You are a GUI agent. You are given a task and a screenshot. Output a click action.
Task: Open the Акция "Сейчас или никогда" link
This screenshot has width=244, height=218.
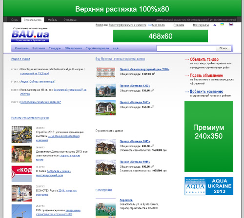[38, 82]
